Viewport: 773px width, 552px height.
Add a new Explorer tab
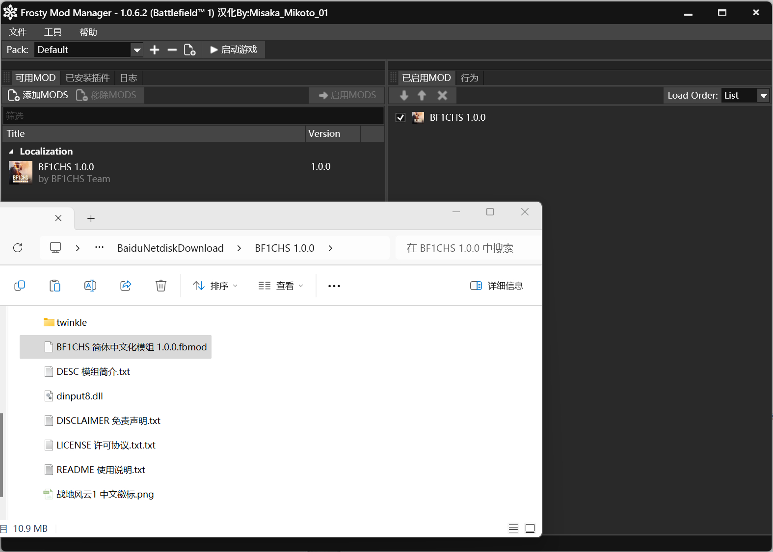point(91,219)
